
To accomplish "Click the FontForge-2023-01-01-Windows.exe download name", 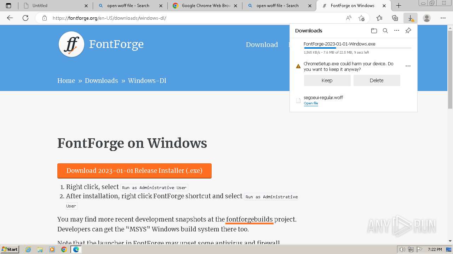I will (339, 44).
